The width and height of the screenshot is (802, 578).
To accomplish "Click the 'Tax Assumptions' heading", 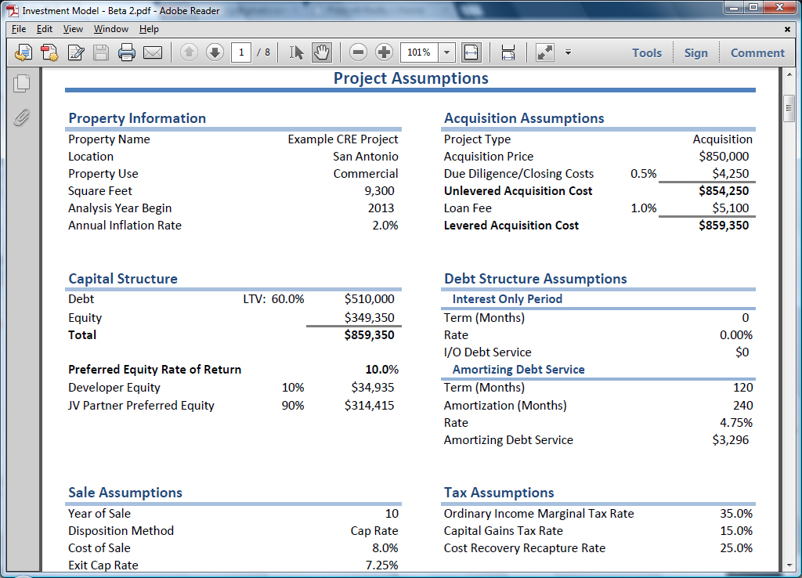I will click(499, 493).
